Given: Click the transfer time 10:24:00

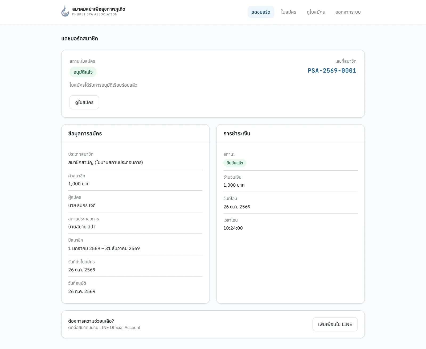Looking at the screenshot, I should (233, 228).
